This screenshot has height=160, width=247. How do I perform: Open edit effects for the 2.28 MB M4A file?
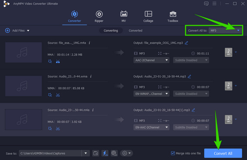[x=50, y=61]
